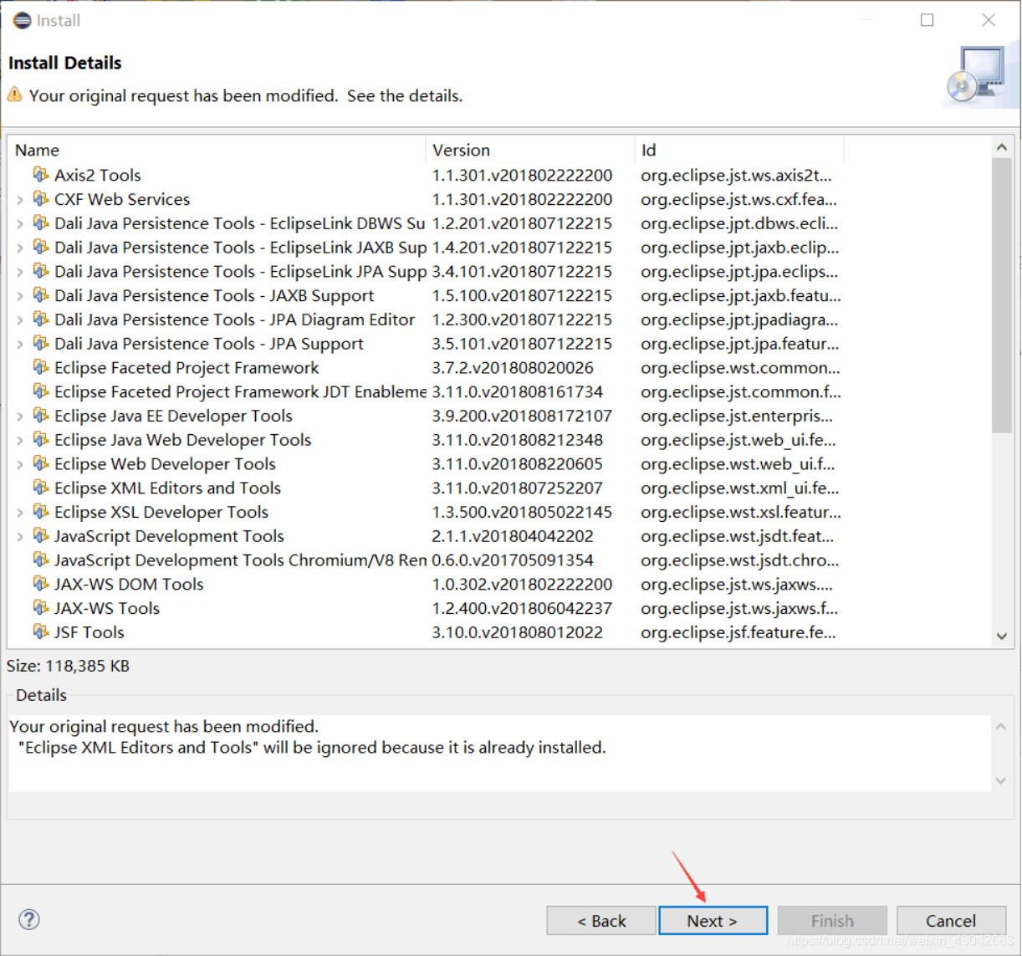
Task: Expand Eclipse Java EE Developer Tools node
Action: coord(20,417)
